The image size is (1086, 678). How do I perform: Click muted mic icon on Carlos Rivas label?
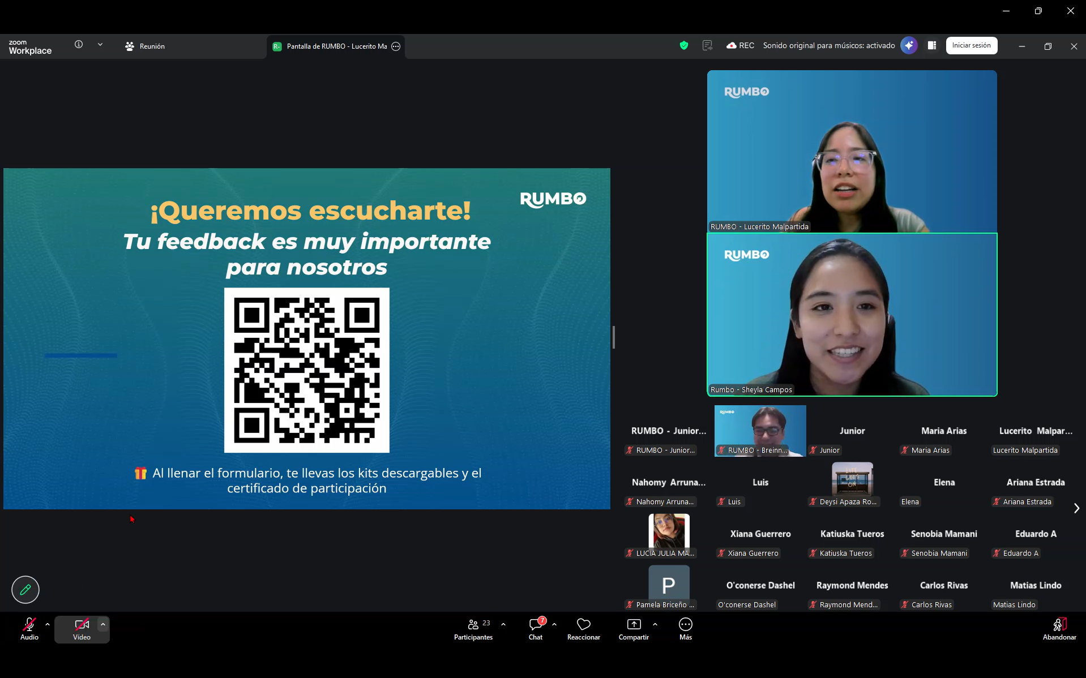tap(905, 605)
